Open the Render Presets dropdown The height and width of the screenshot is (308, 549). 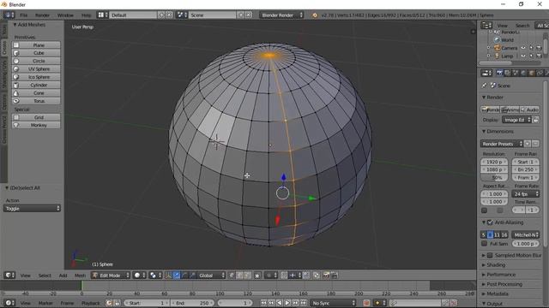502,144
